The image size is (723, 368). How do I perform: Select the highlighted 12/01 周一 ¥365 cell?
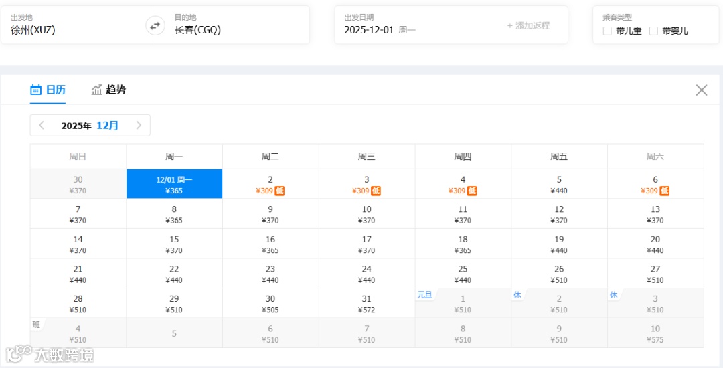[x=174, y=184]
